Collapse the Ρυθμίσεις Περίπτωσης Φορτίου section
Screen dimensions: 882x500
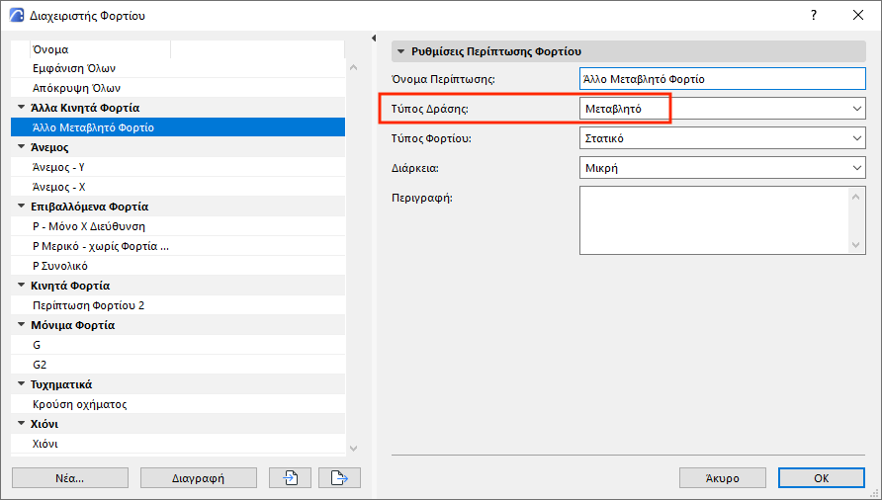[x=400, y=50]
